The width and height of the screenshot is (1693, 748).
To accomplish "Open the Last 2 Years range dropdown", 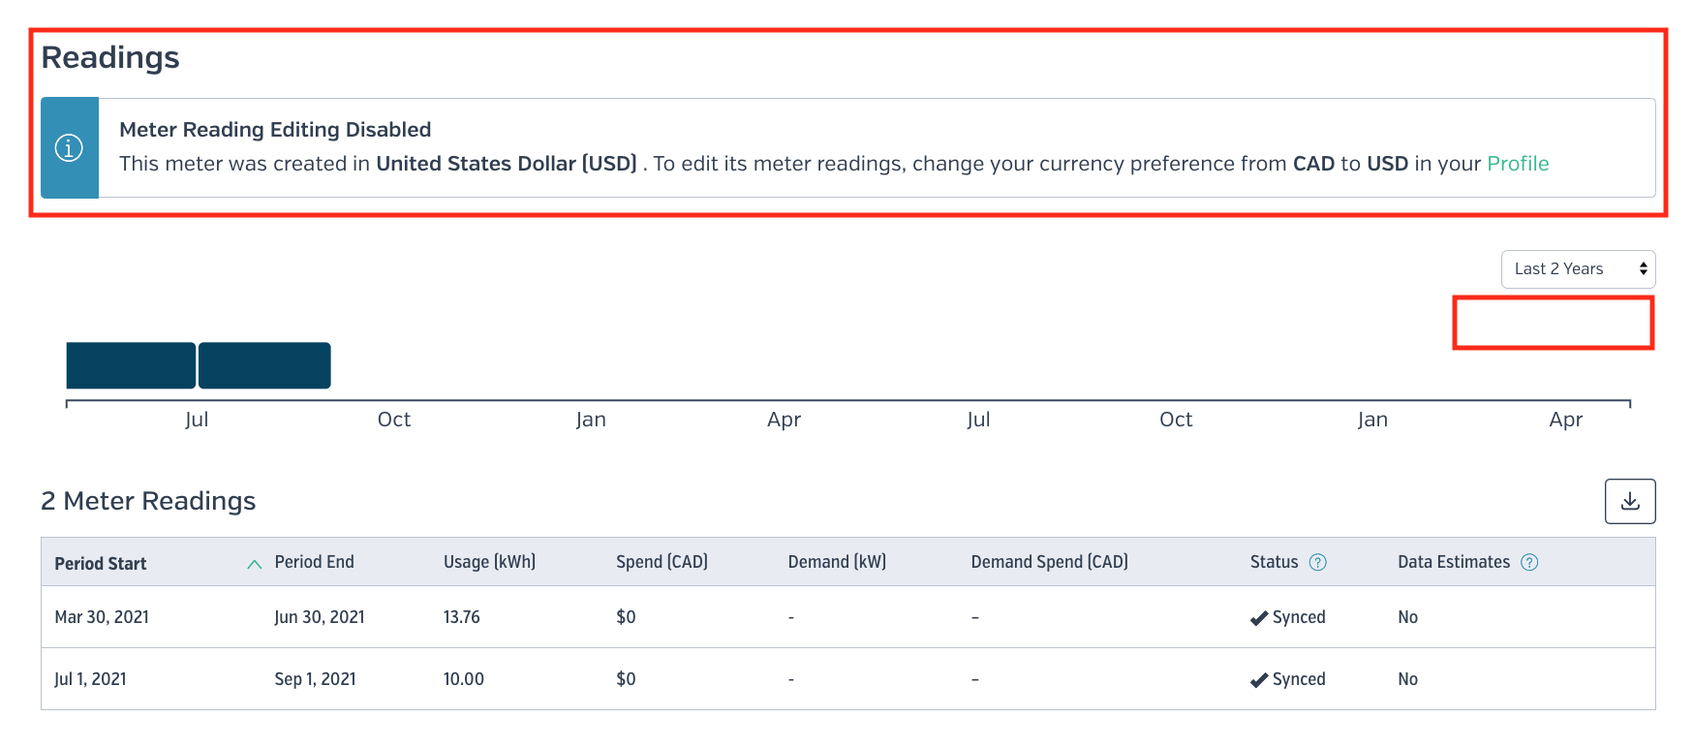I will pyautogui.click(x=1578, y=269).
